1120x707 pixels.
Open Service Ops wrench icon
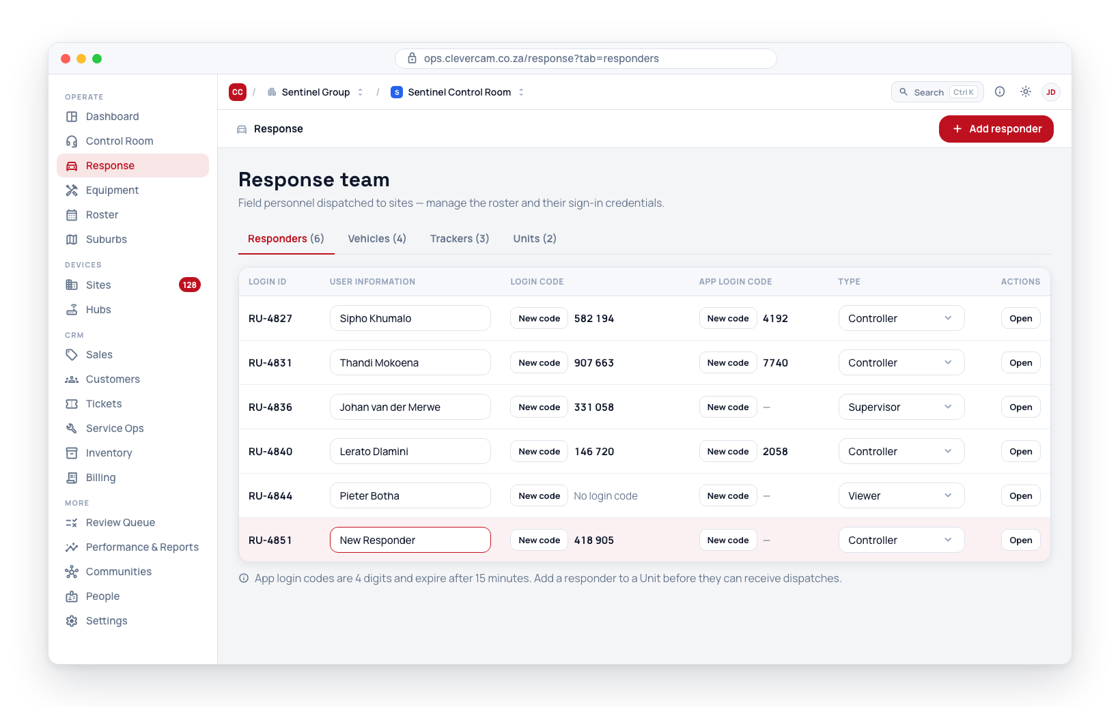click(x=72, y=429)
